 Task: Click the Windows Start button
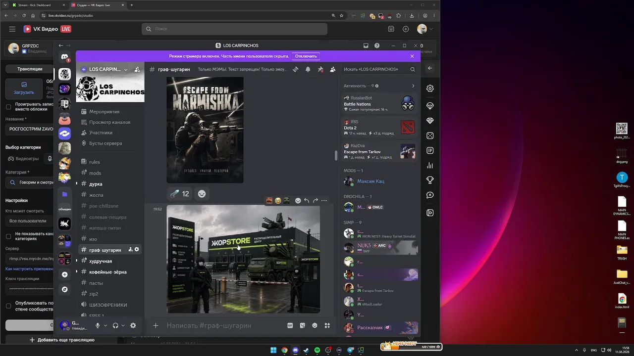(x=273, y=351)
